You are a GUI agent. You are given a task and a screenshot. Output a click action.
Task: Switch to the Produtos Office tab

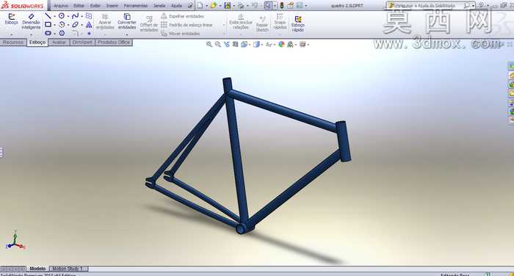(x=114, y=43)
